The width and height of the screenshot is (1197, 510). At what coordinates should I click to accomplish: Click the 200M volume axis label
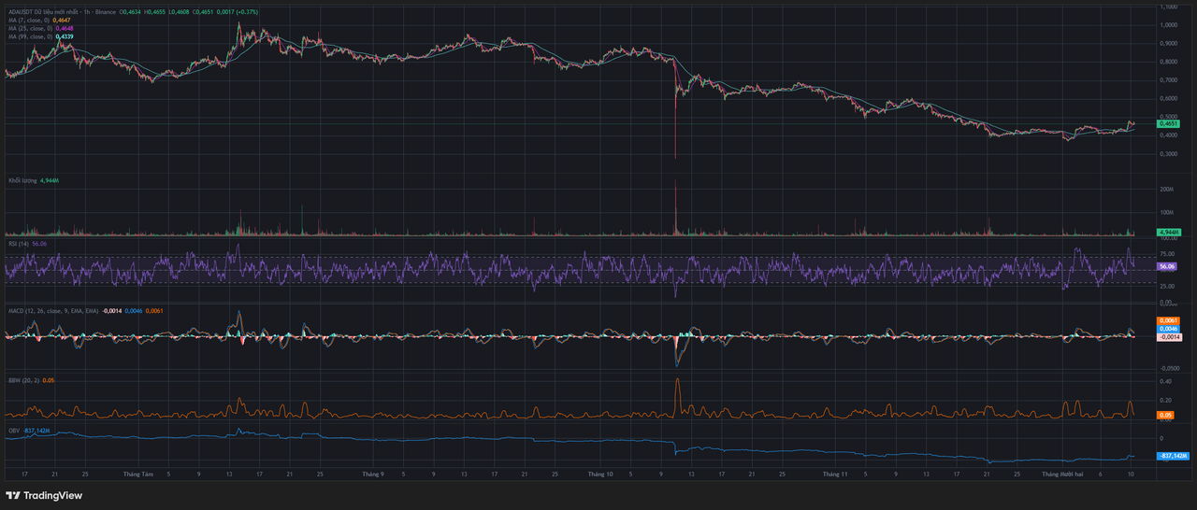tap(1167, 190)
